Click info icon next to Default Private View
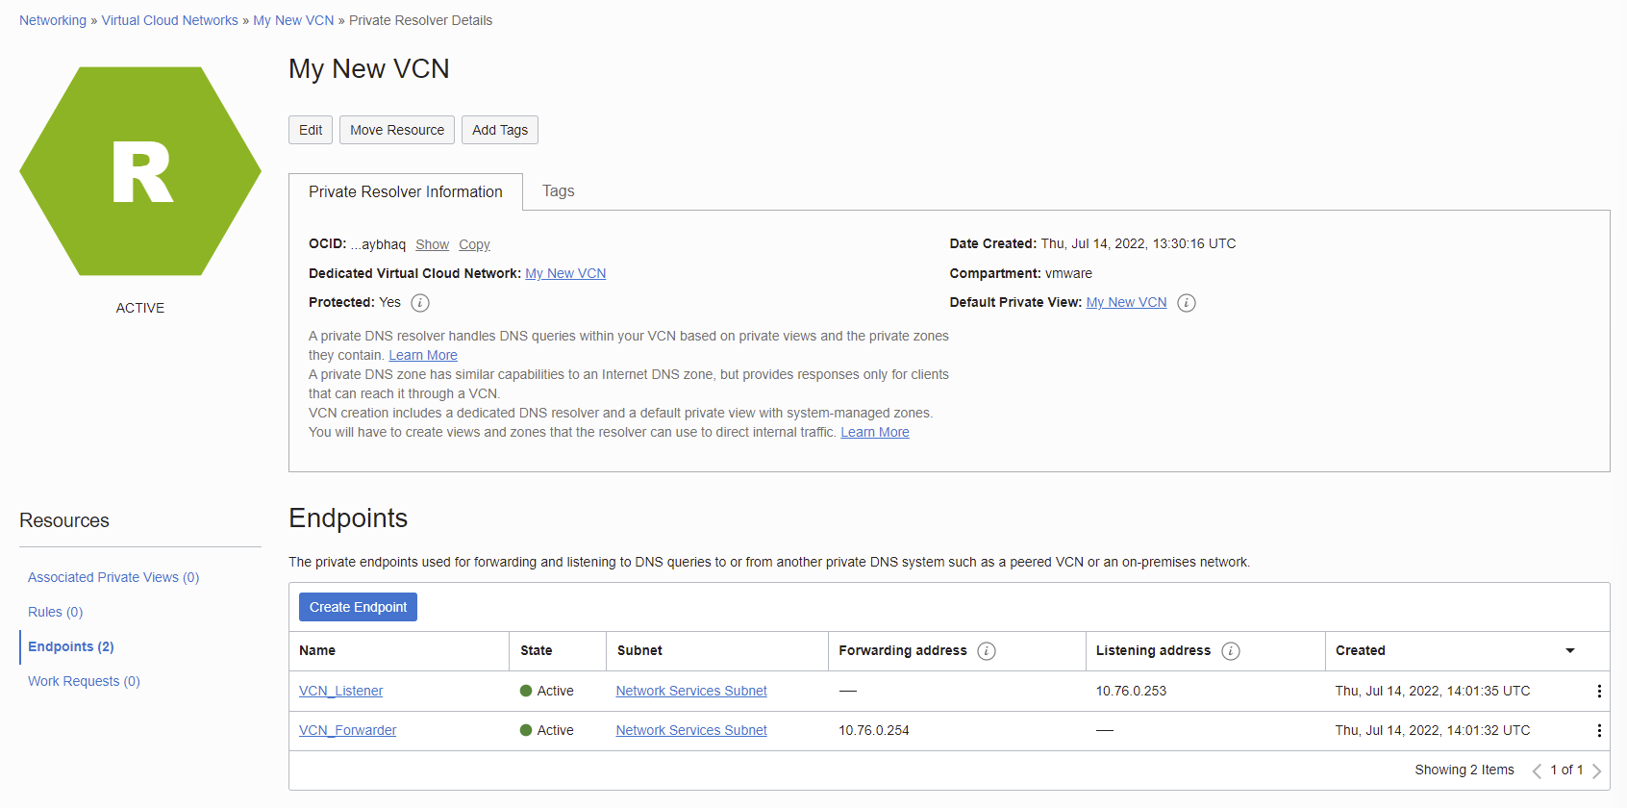Image resolution: width=1627 pixels, height=808 pixels. click(1187, 303)
